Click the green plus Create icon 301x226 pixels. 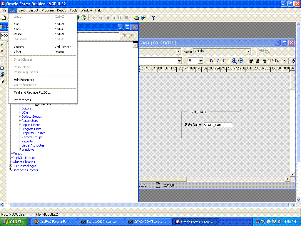[x=2, y=45]
